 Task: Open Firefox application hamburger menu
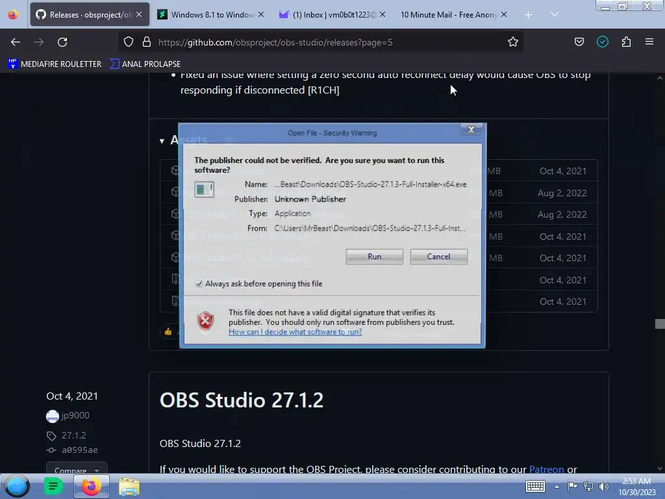click(x=649, y=42)
